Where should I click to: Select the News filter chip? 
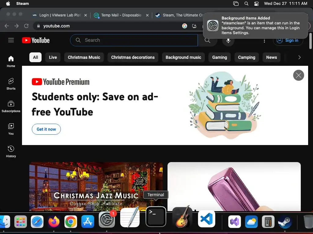point(271,57)
